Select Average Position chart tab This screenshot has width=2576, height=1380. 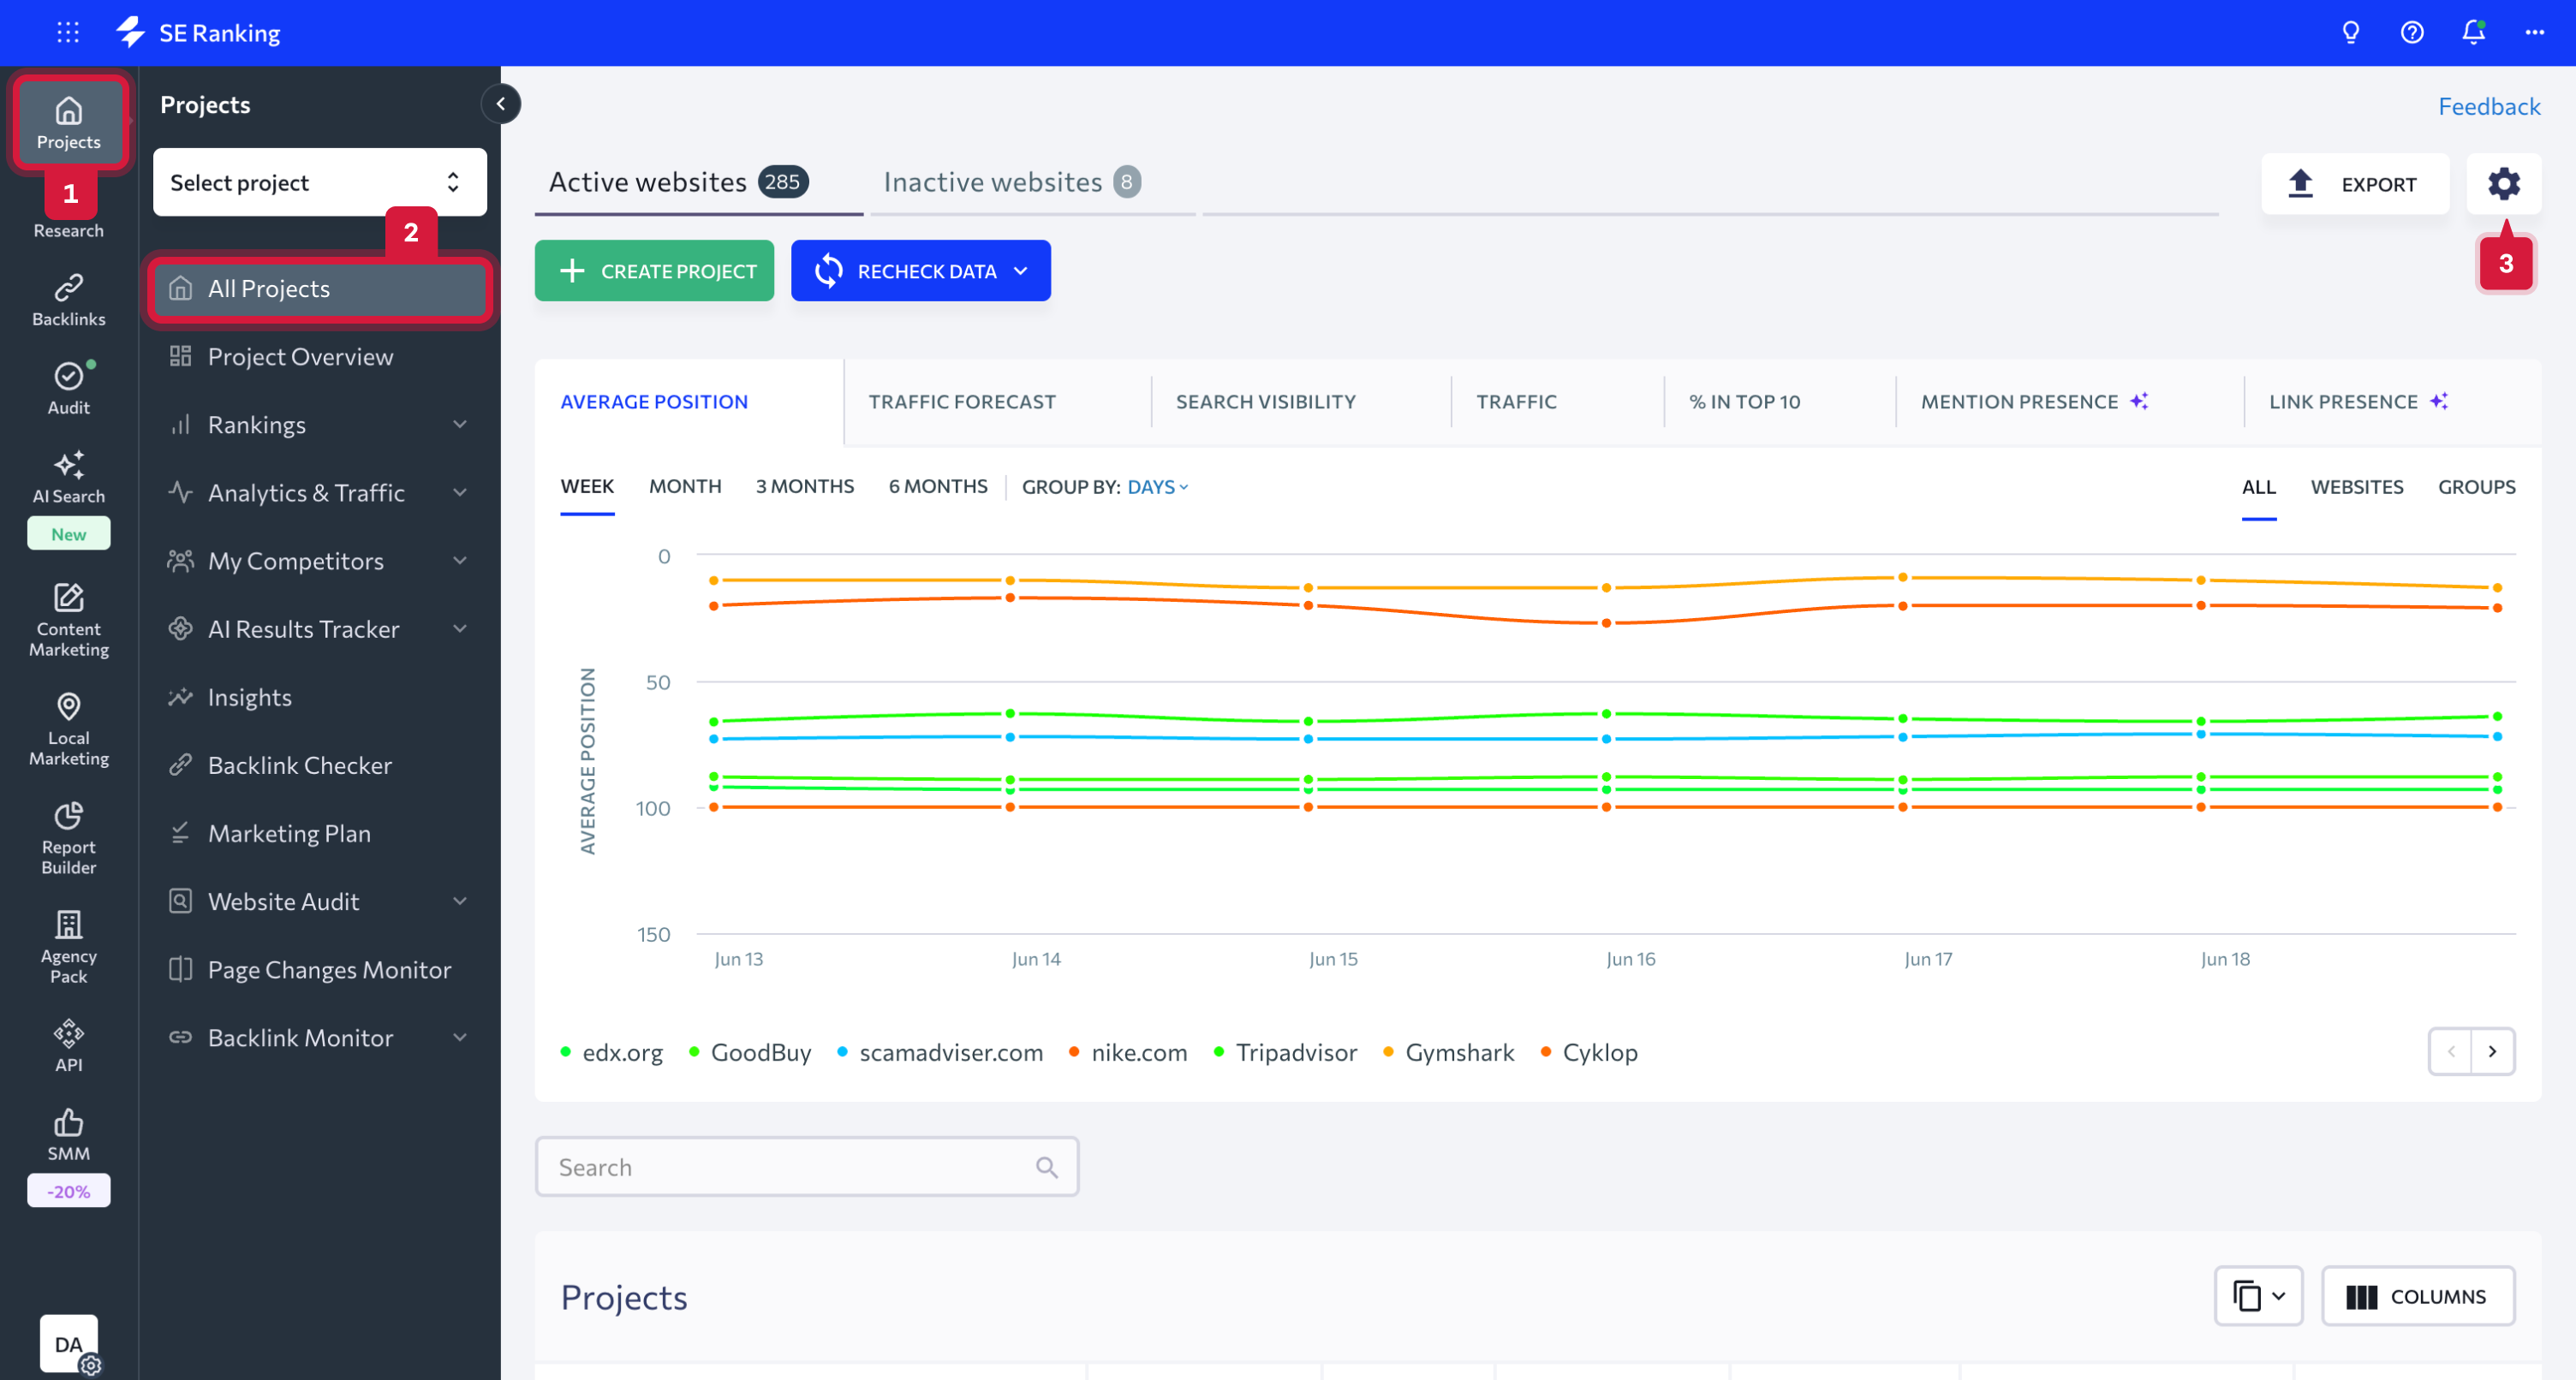click(x=654, y=402)
